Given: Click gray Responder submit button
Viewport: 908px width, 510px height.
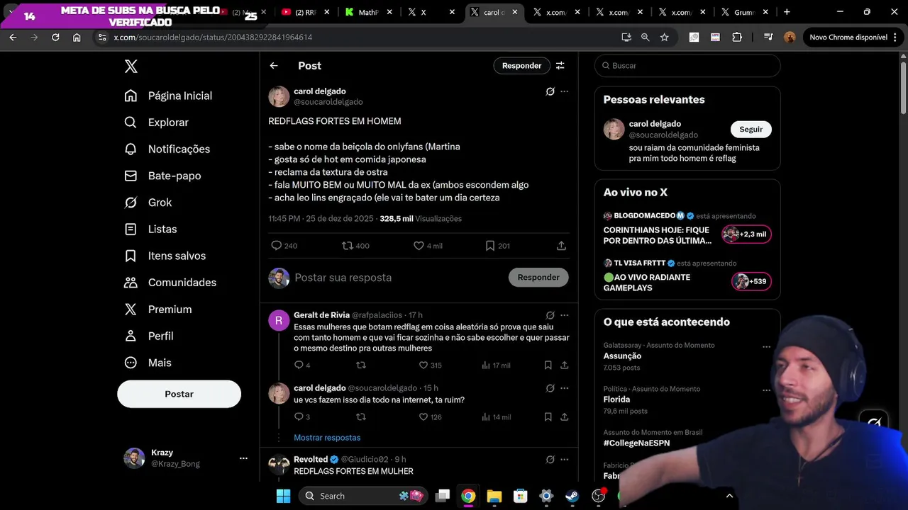Looking at the screenshot, I should 538,278.
